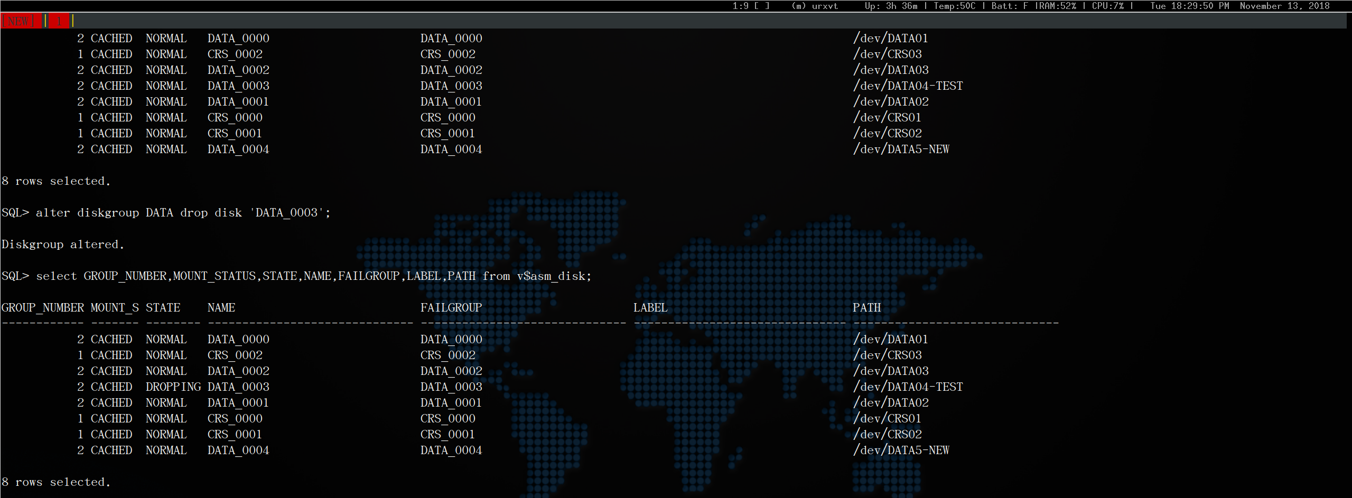Click /dev/CRS03 path in second result set
1352x498 pixels.
(x=887, y=355)
